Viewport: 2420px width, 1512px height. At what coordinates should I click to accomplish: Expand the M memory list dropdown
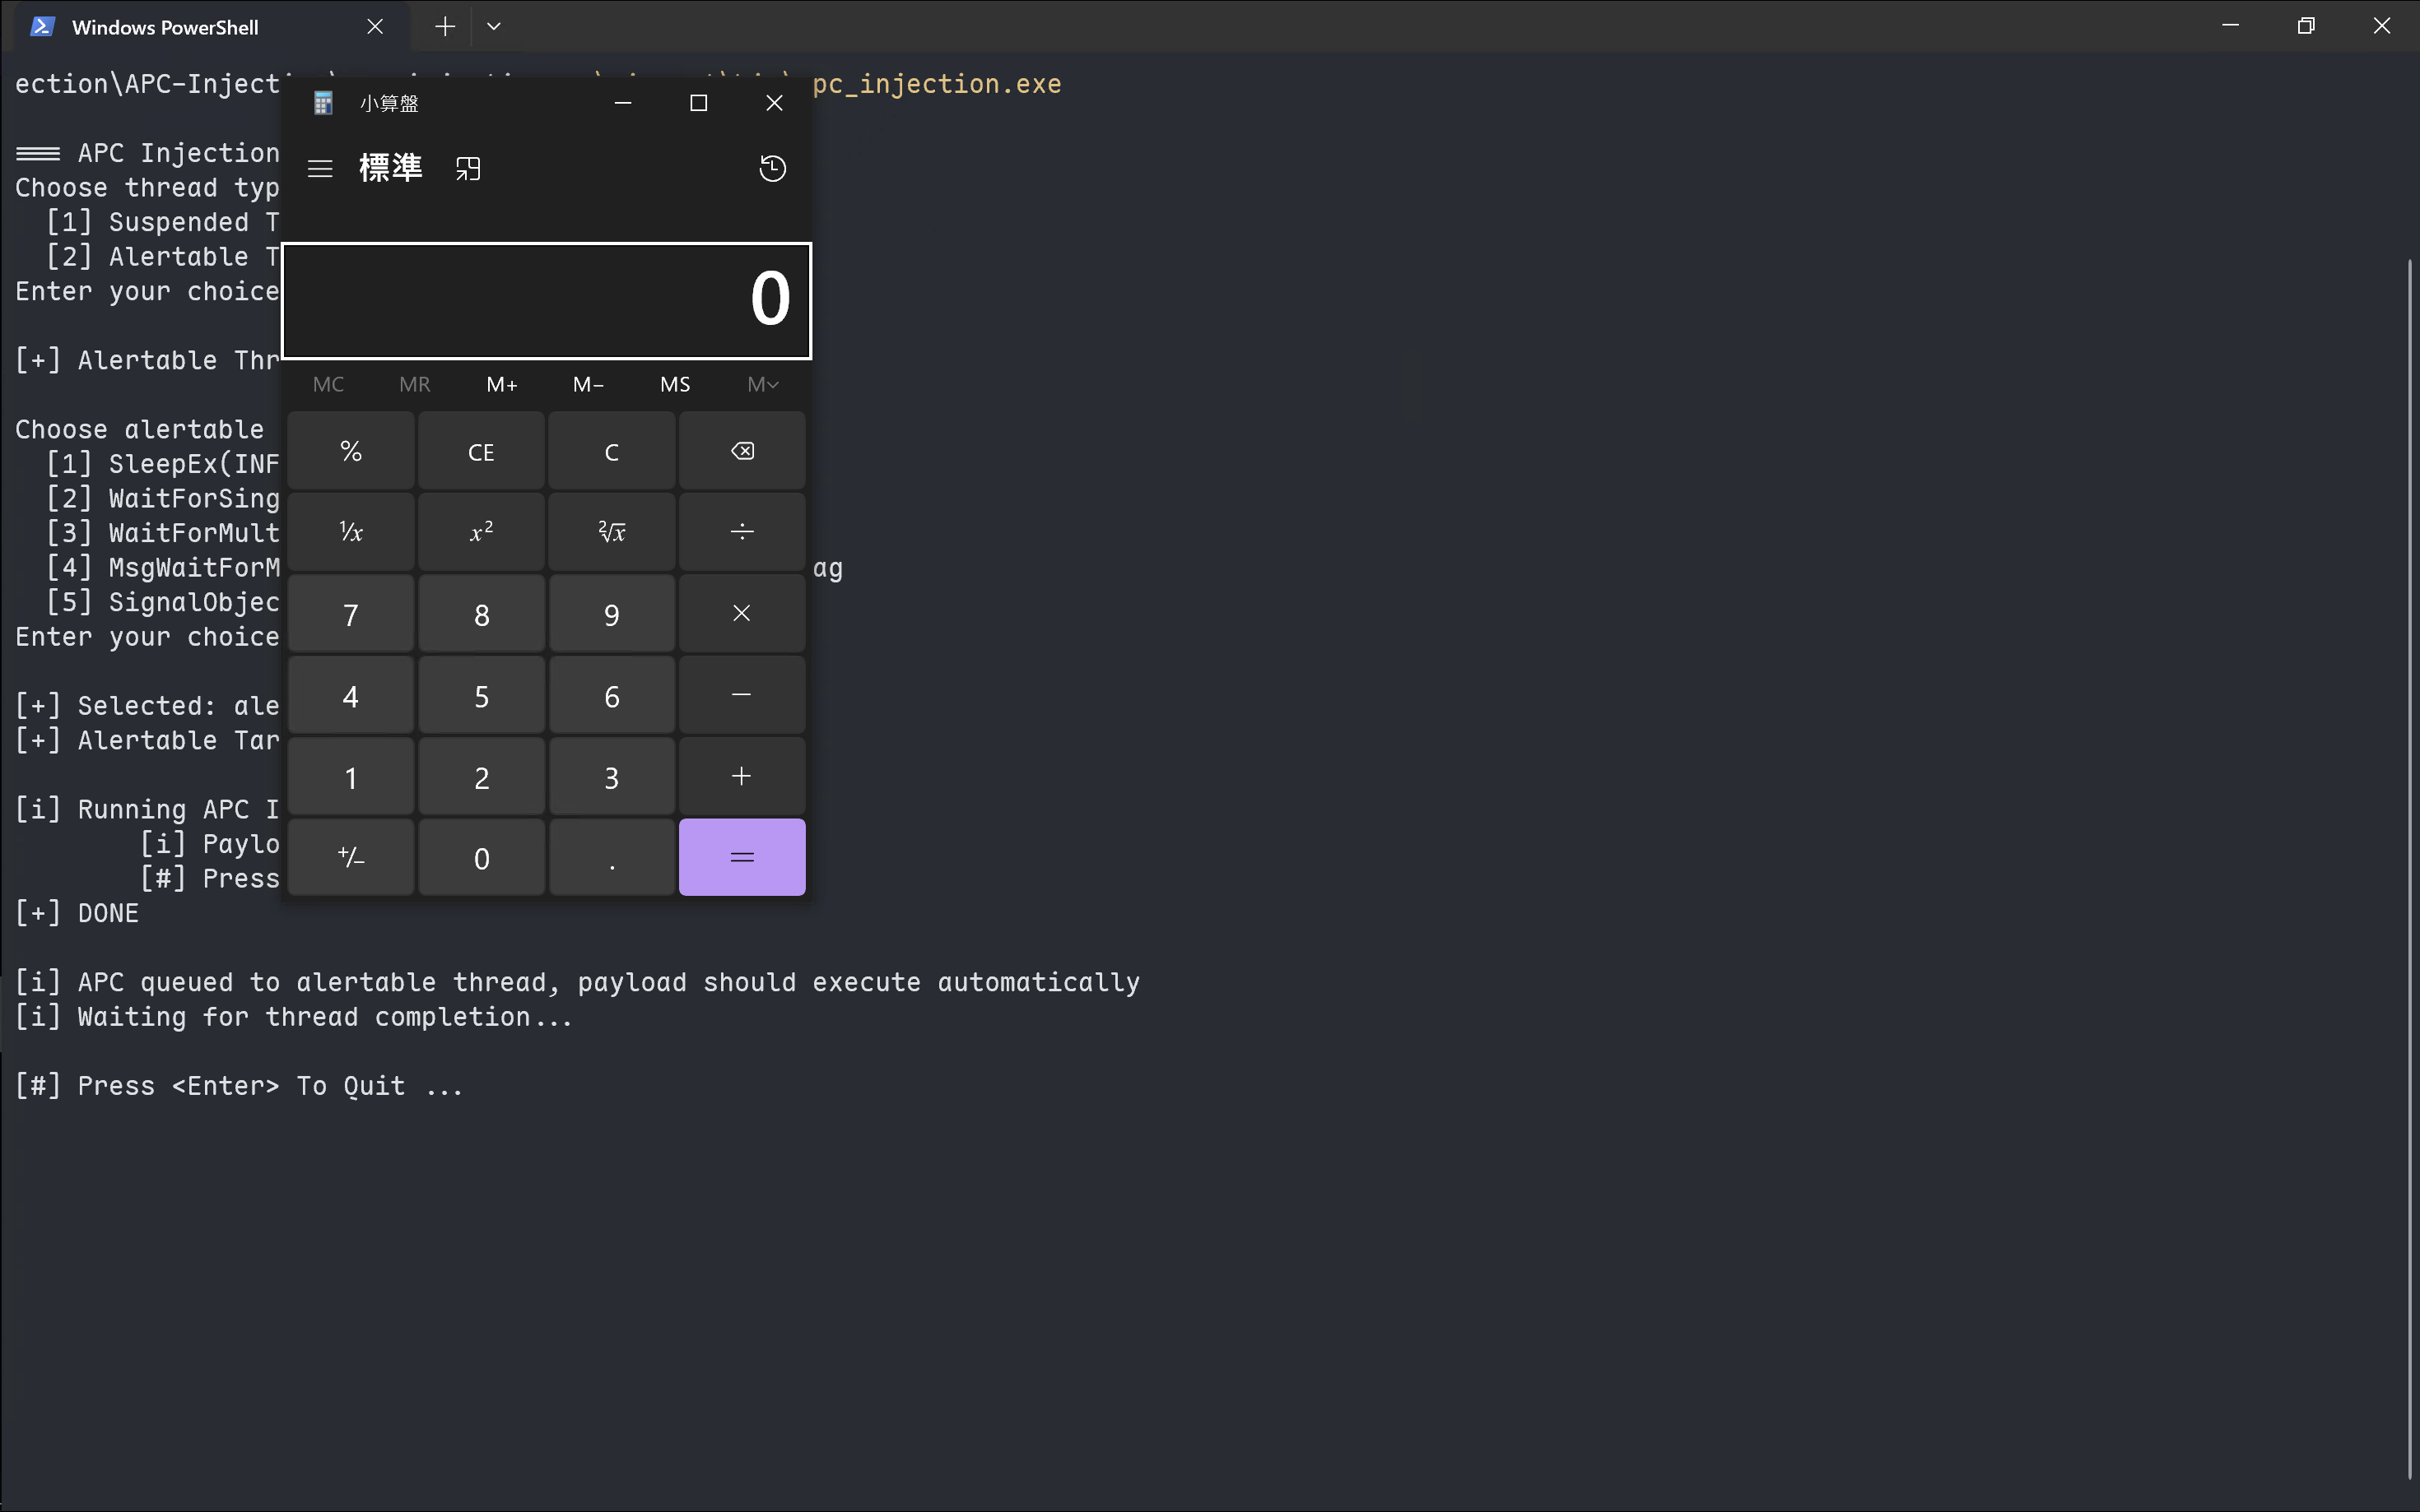click(762, 384)
